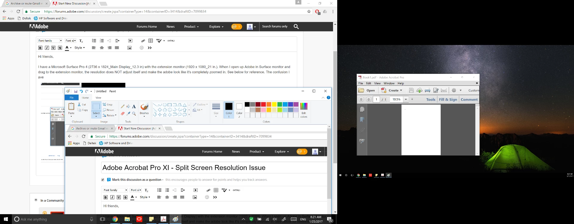The width and height of the screenshot is (574, 224).
Task: Select the Magnifier tool in Paint
Action: click(x=134, y=113)
